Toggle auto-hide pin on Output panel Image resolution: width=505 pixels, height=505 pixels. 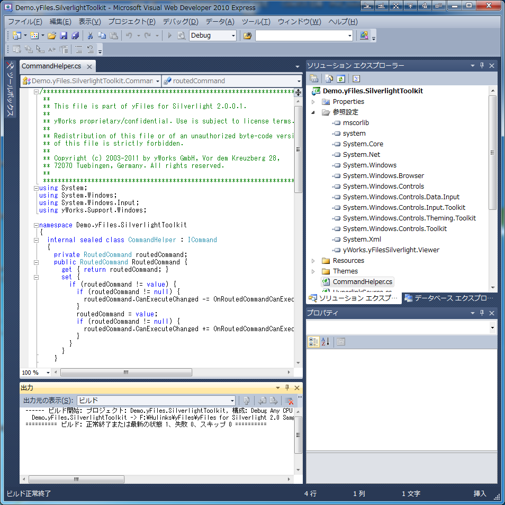pos(287,387)
